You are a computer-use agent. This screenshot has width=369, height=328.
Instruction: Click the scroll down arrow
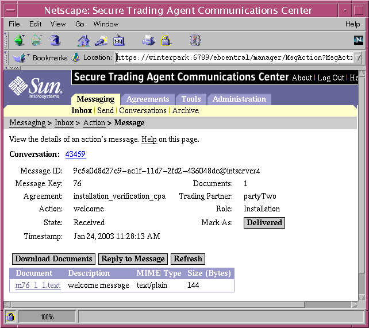(x=362, y=298)
